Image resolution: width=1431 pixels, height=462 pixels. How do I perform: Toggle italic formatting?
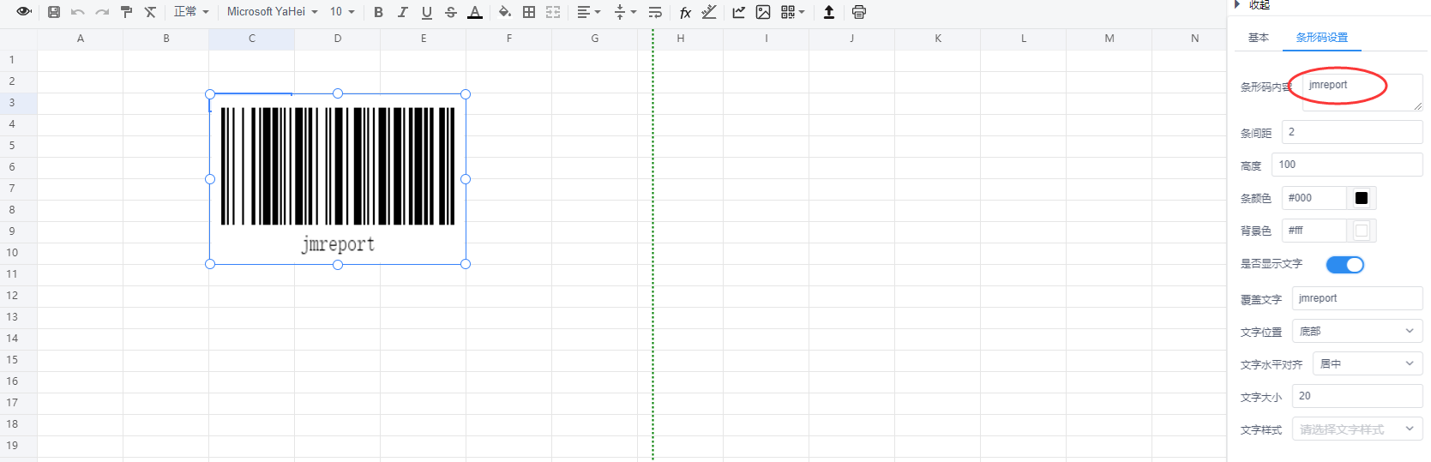tap(402, 12)
